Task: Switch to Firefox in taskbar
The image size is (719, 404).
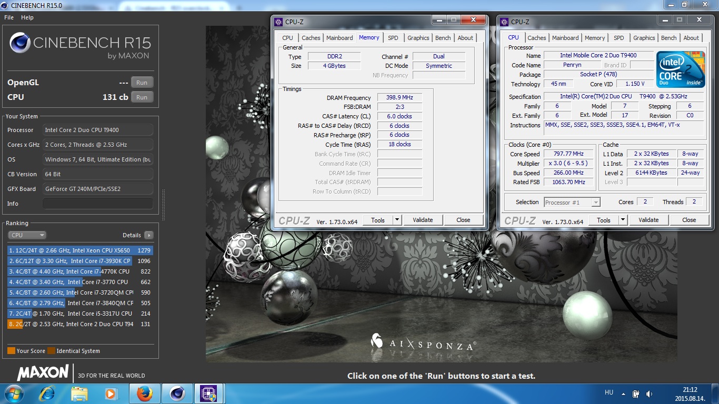Action: click(144, 393)
